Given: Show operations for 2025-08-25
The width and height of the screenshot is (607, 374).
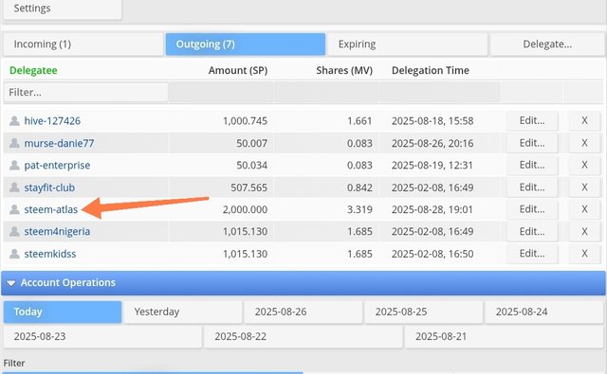Looking at the screenshot, I should 424,312.
